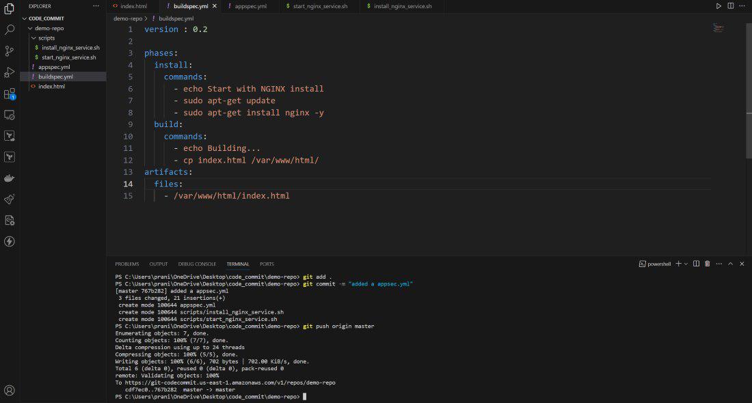Open Explorer panel More Actions ellipsis
752x403 pixels.
click(96, 6)
